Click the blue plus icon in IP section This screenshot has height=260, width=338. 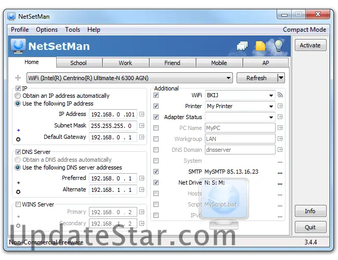pyautogui.click(x=19, y=130)
